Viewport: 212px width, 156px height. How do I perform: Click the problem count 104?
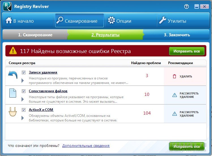(147, 113)
